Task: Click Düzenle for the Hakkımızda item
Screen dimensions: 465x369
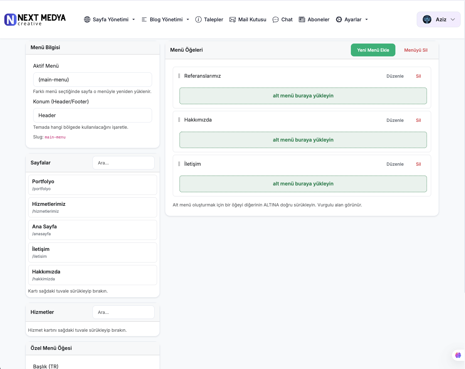Action: coord(395,120)
